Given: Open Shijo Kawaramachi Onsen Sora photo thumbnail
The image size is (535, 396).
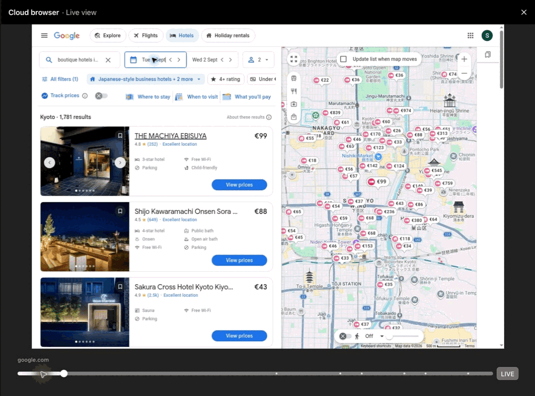Looking at the screenshot, I should 85,237.
